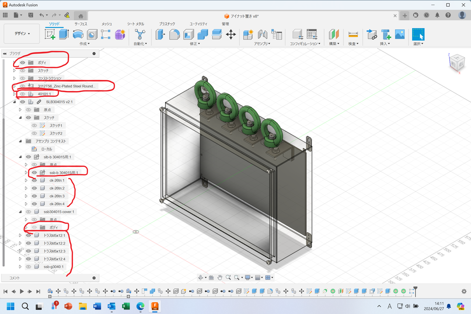Click the New Component icon in Assembly
The image size is (471, 314).
[x=248, y=34]
